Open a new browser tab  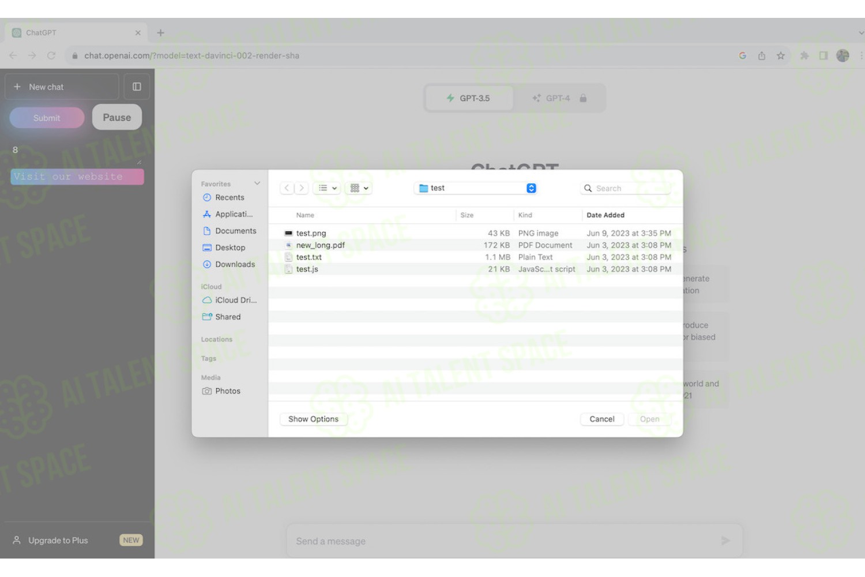(x=160, y=33)
